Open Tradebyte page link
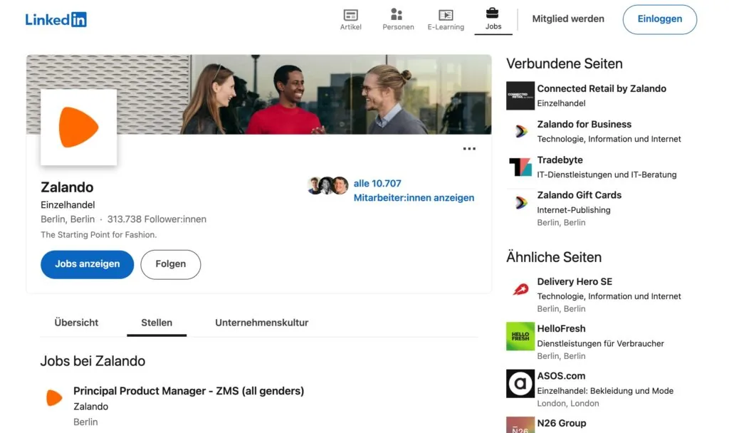The width and height of the screenshot is (729, 433). (x=560, y=160)
